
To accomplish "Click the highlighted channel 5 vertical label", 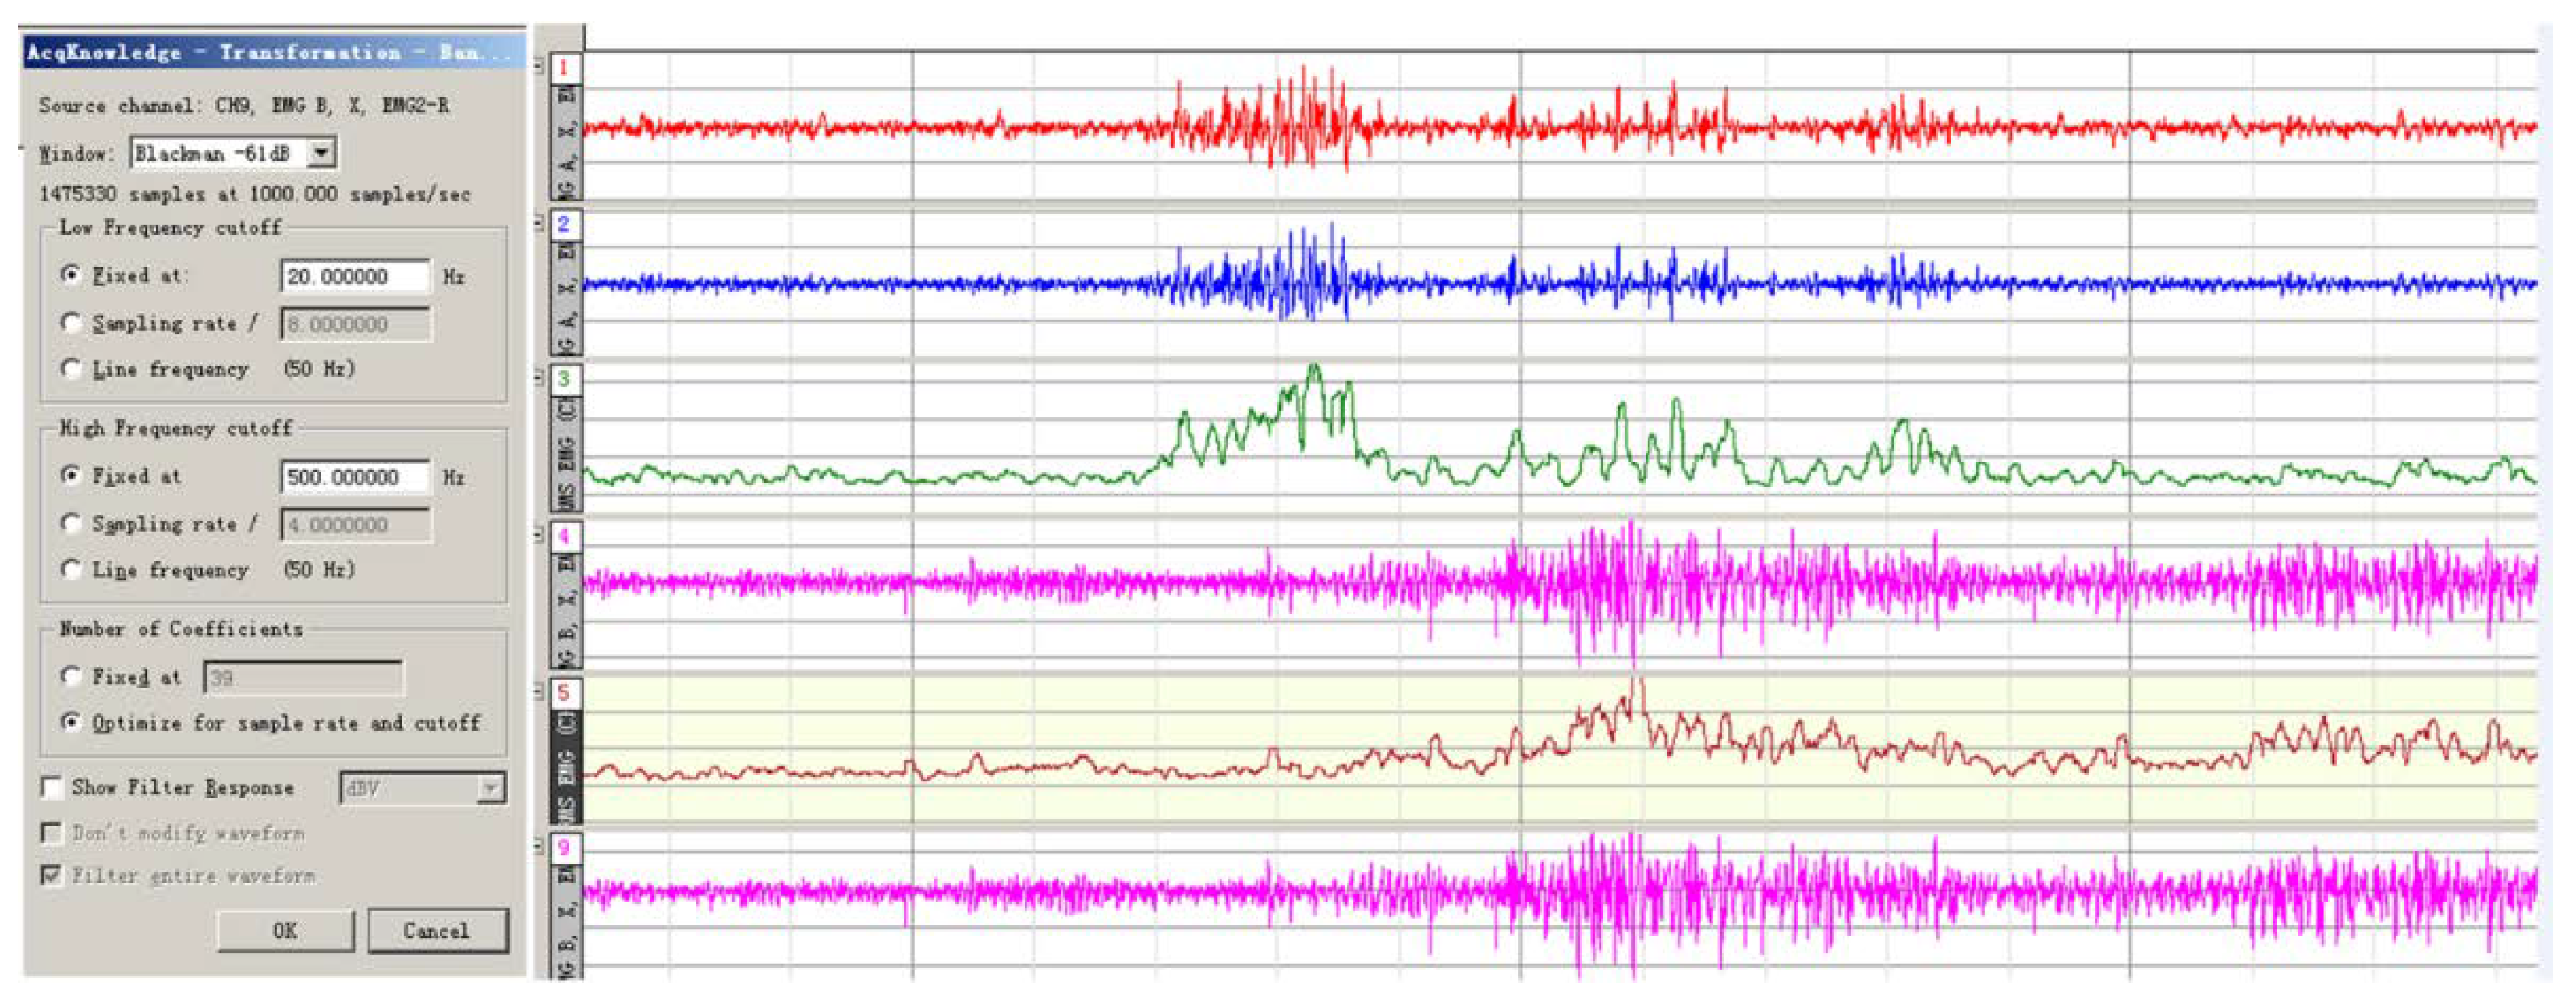I will [x=566, y=766].
